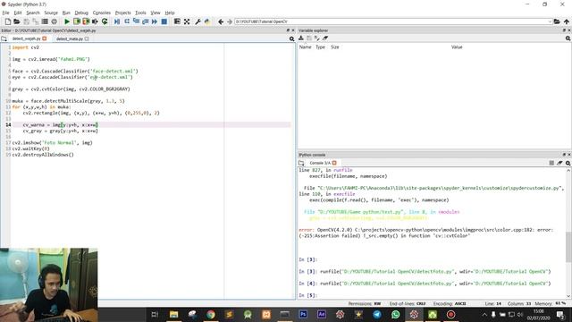Remove all variables with the eraser icon
This screenshot has width=572, height=322.
pyautogui.click(x=325, y=38)
